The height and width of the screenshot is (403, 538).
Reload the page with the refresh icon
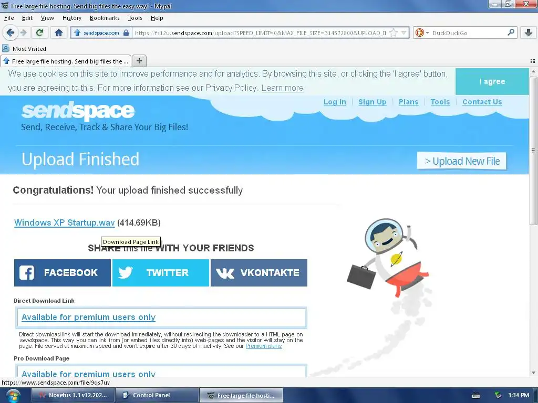pos(39,33)
